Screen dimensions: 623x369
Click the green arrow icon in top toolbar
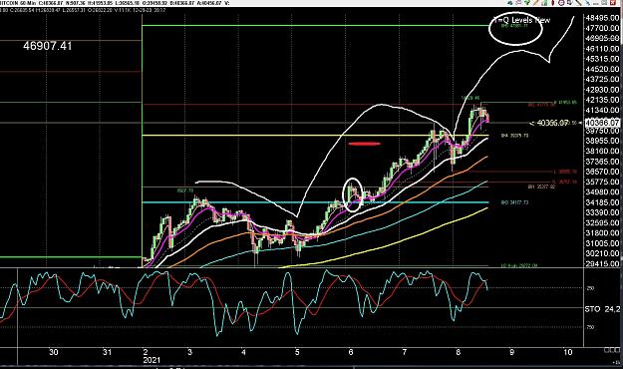527,3
